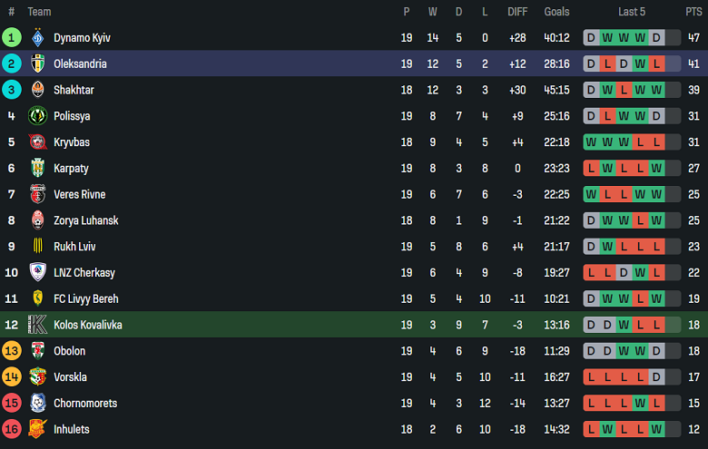Click the rank 16 relegation position badge
708x449 pixels.
coord(12,429)
